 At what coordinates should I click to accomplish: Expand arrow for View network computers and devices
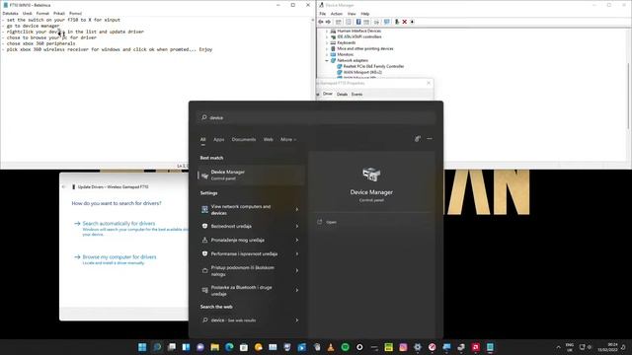[297, 209]
